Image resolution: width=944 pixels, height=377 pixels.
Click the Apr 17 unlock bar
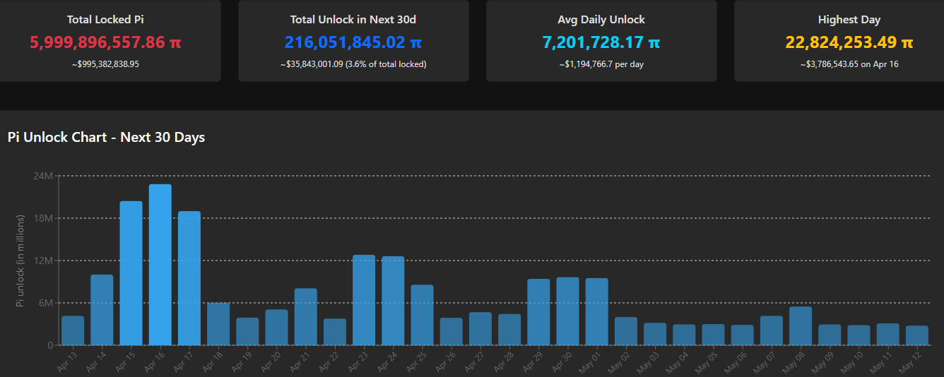coord(189,278)
